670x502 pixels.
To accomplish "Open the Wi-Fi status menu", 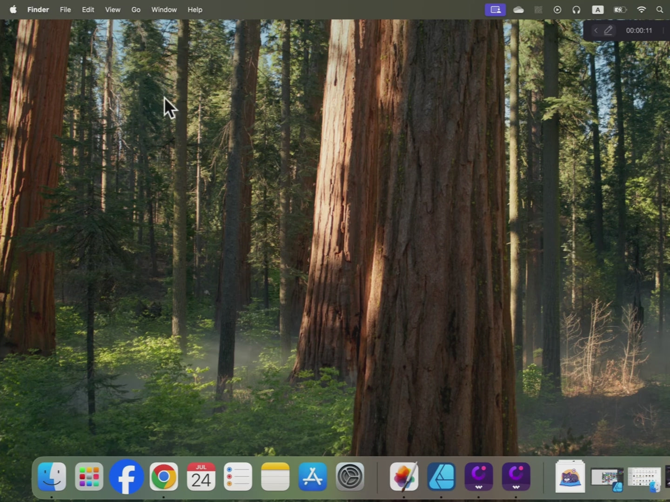I will (641, 10).
